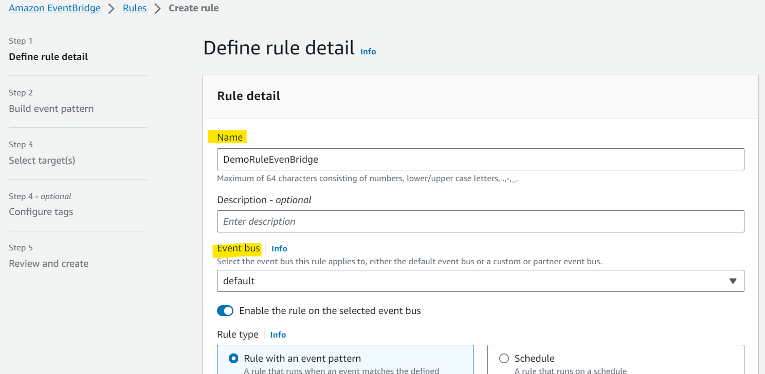765x374 pixels.
Task: Click the Name input field
Action: 481,160
